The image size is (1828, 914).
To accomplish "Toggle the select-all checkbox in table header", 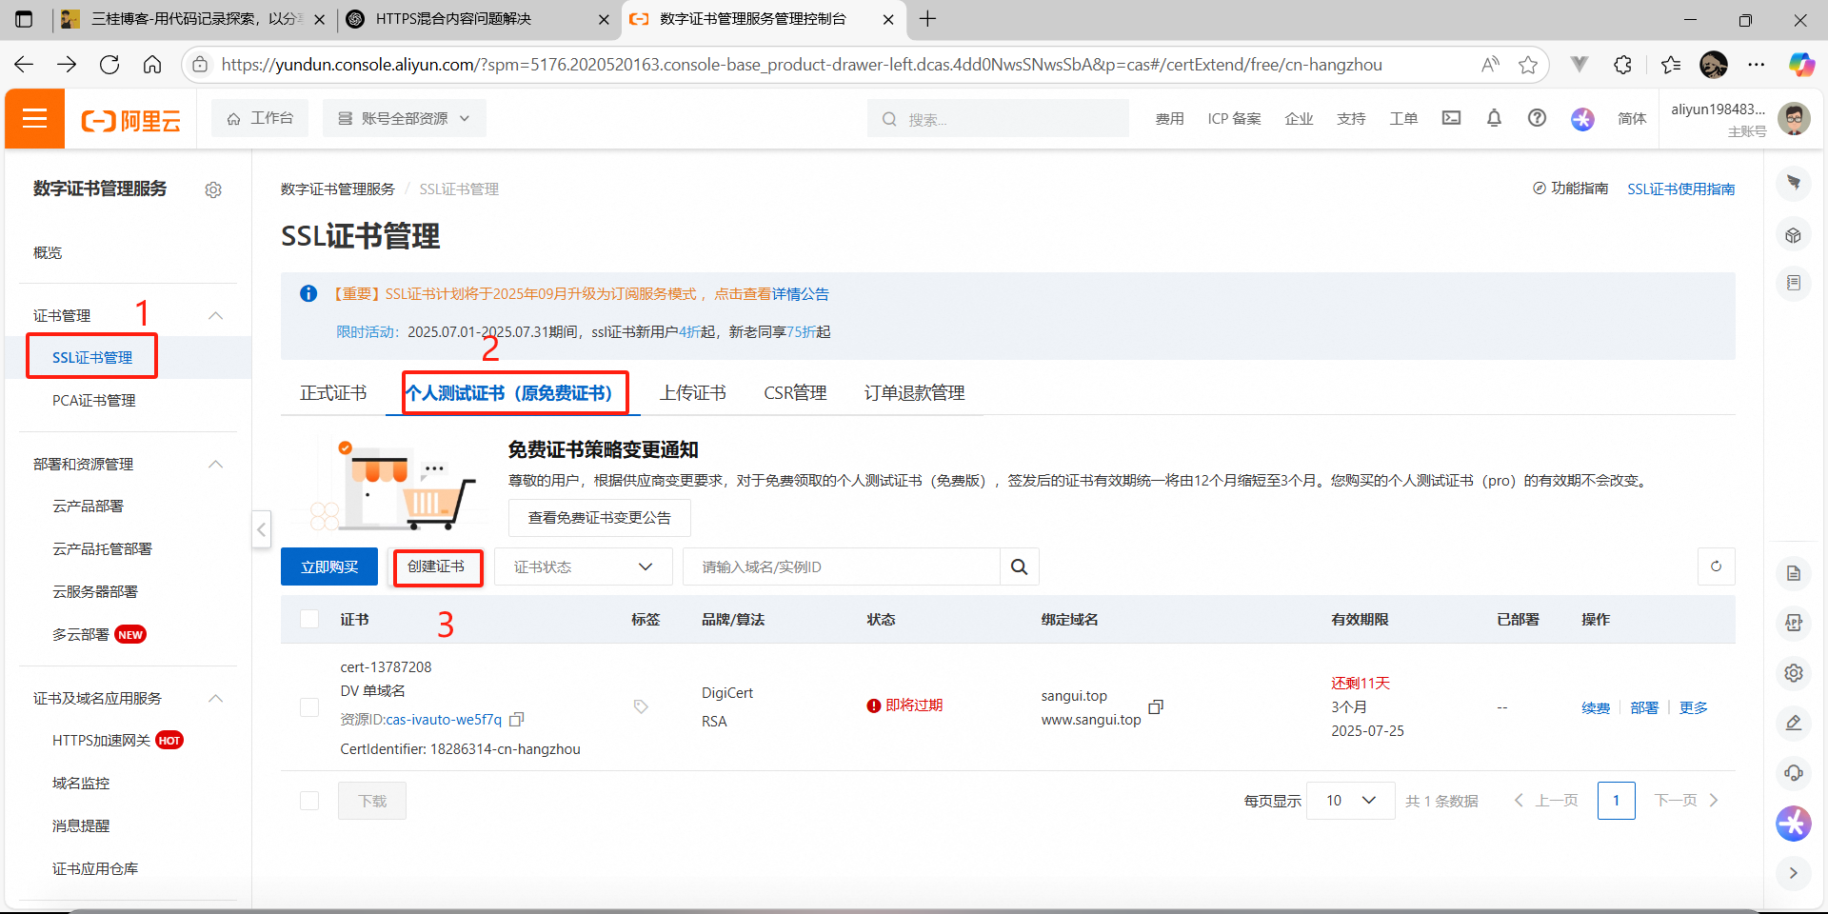I will point(309,620).
